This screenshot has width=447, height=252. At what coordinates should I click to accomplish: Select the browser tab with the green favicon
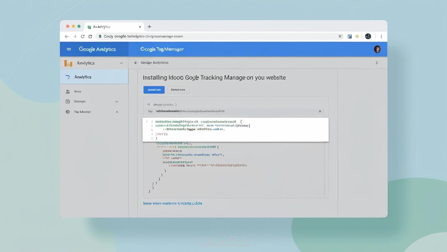[114, 27]
